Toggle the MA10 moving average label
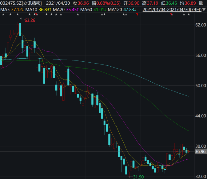The width and height of the screenshot is (207, 179). click(x=38, y=10)
